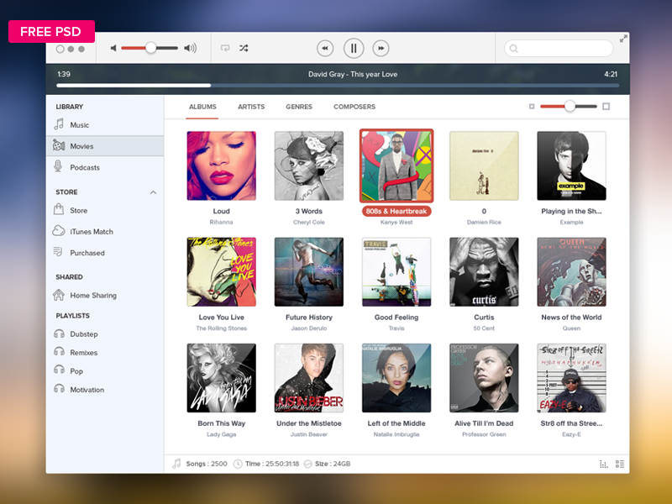Click the 808s & Heartbreak album cover
This screenshot has height=504, width=672.
tap(396, 165)
